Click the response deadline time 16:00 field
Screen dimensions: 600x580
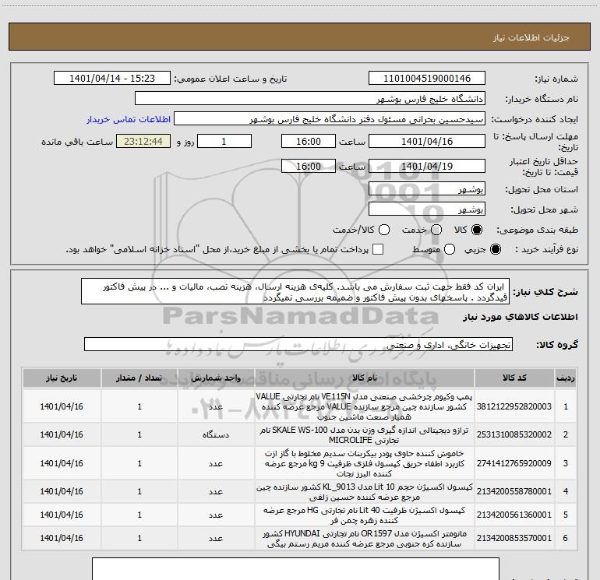tap(309, 142)
